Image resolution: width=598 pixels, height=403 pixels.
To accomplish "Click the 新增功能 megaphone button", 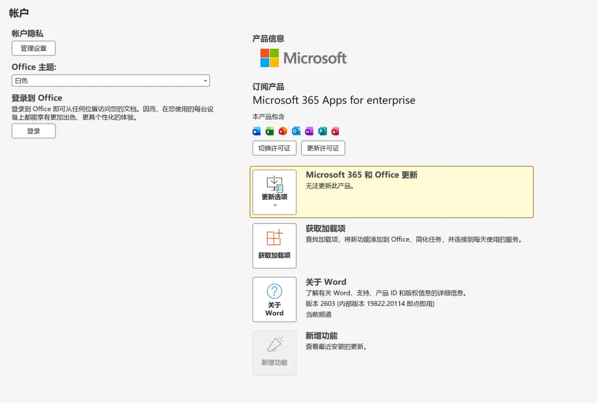I will click(x=275, y=353).
